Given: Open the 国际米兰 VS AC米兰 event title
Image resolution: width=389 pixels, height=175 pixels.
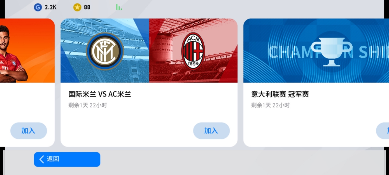Looking at the screenshot, I should pos(100,94).
